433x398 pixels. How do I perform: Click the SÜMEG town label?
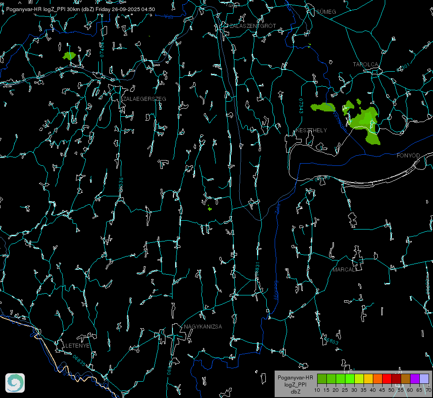(x=326, y=11)
